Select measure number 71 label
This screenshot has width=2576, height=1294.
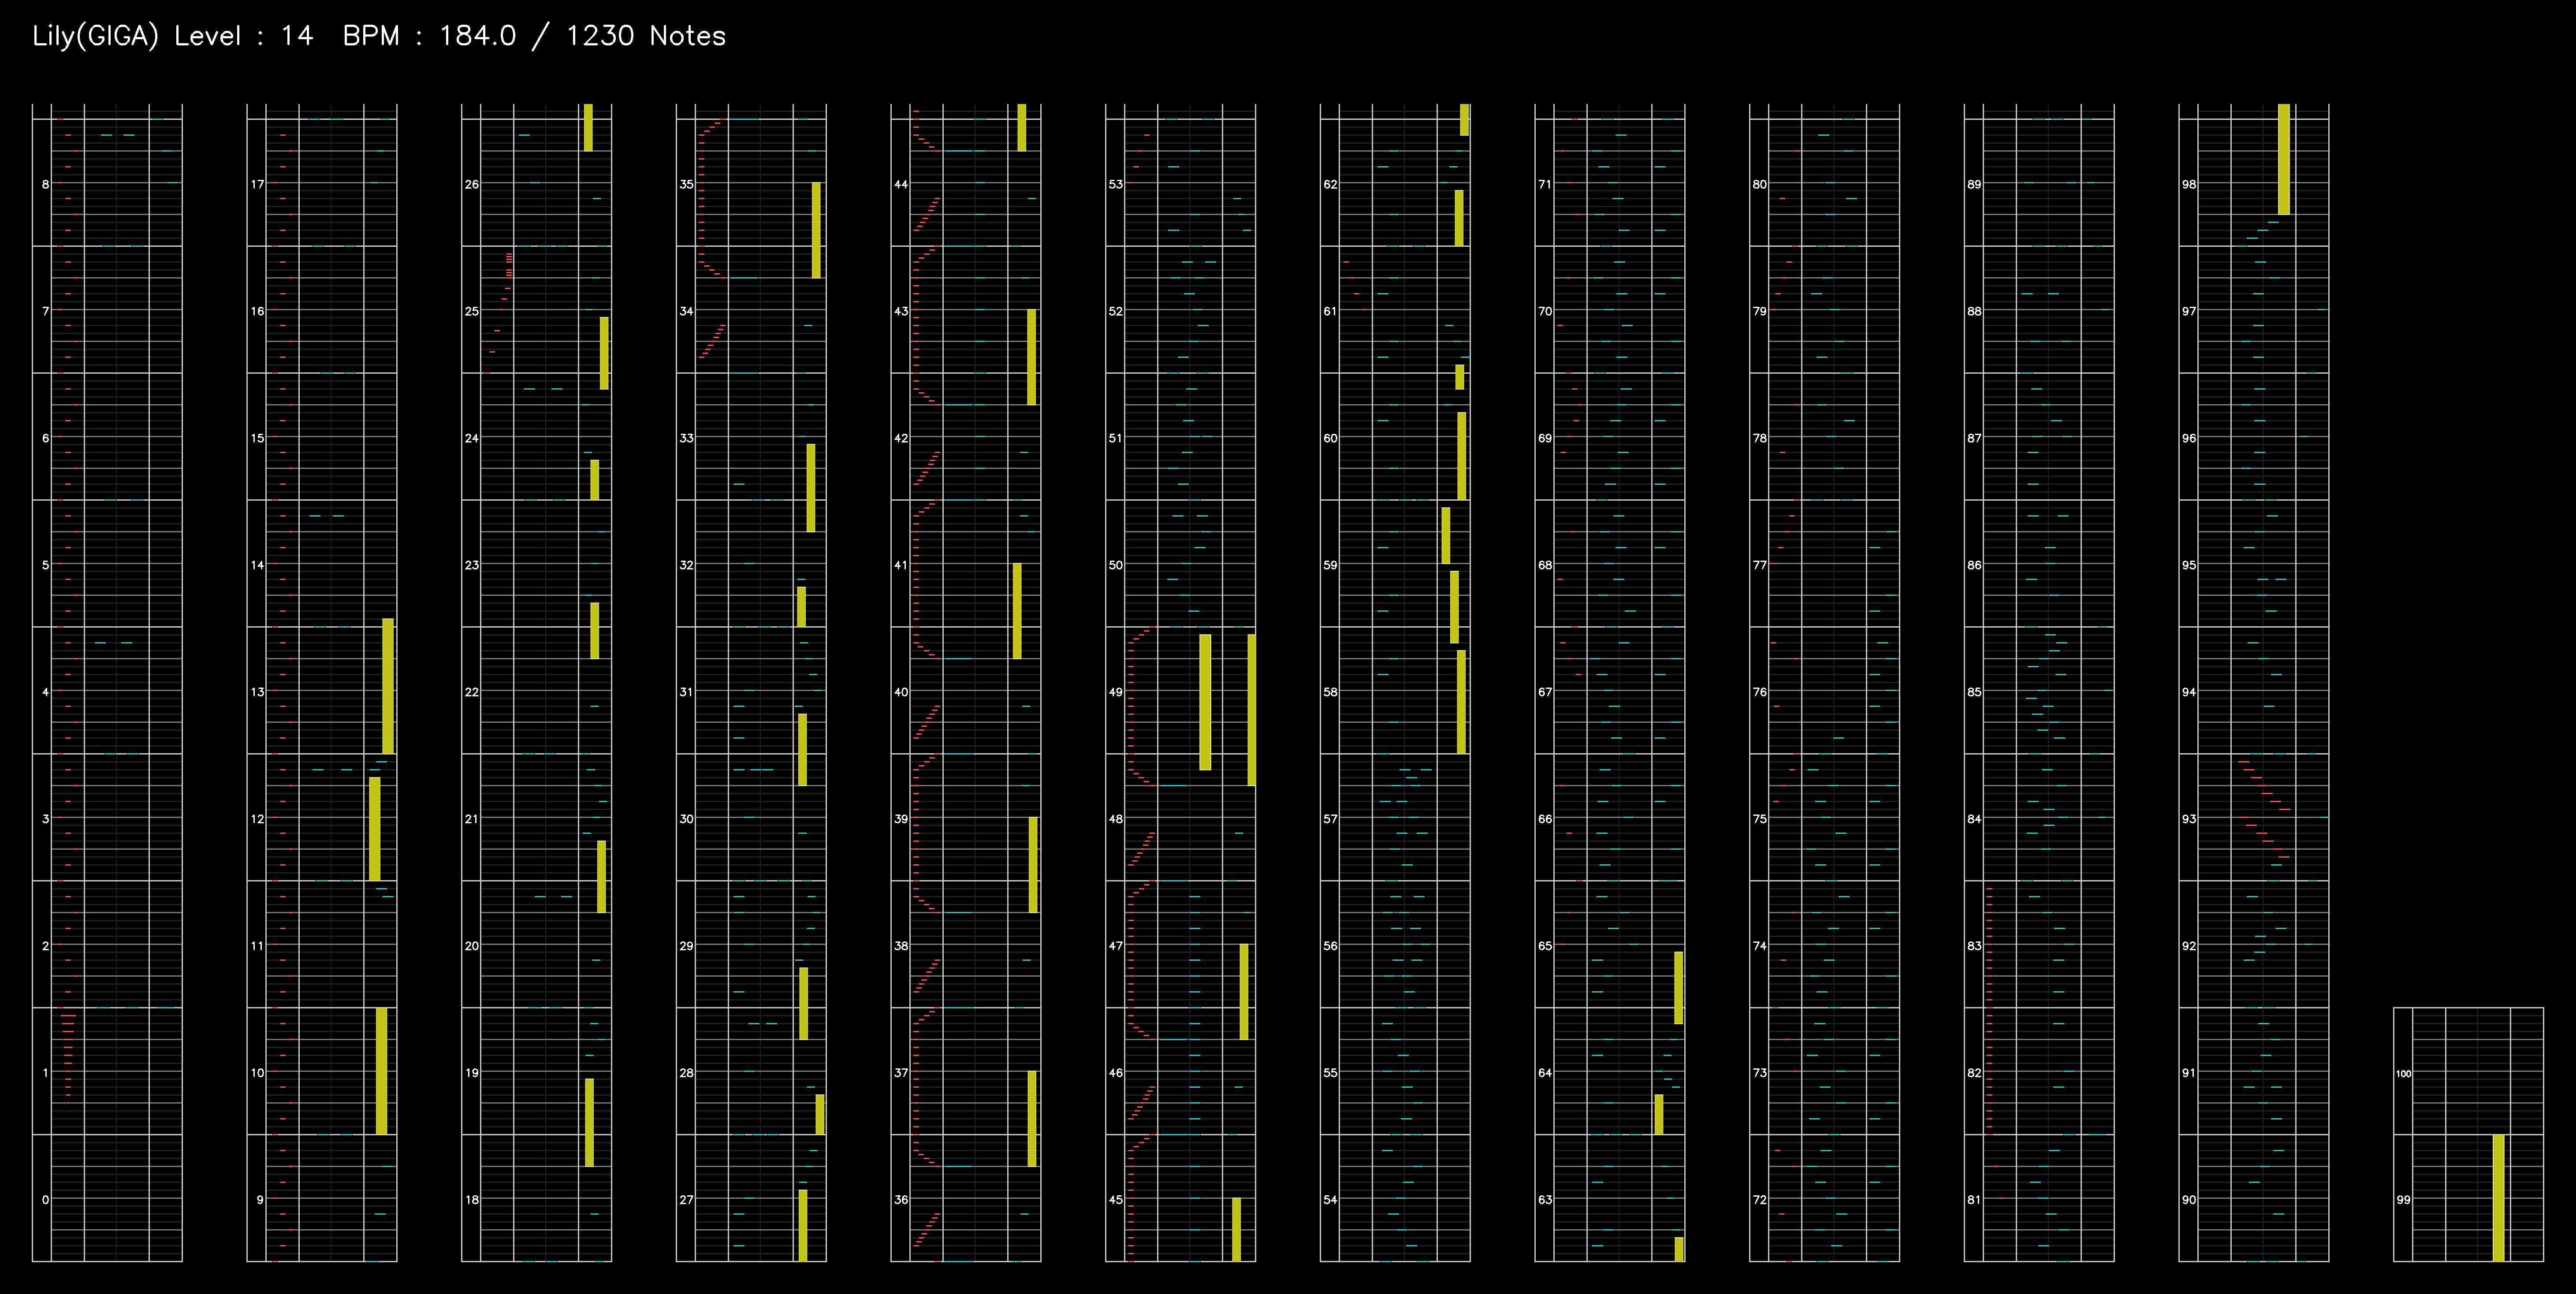[1545, 184]
